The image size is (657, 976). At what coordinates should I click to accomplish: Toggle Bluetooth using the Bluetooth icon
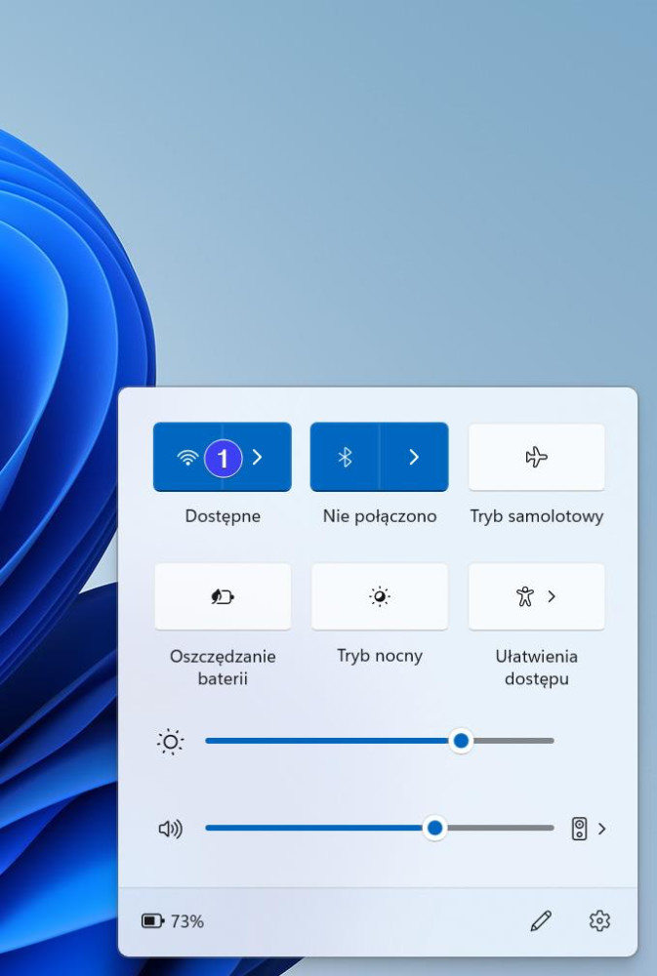click(345, 457)
